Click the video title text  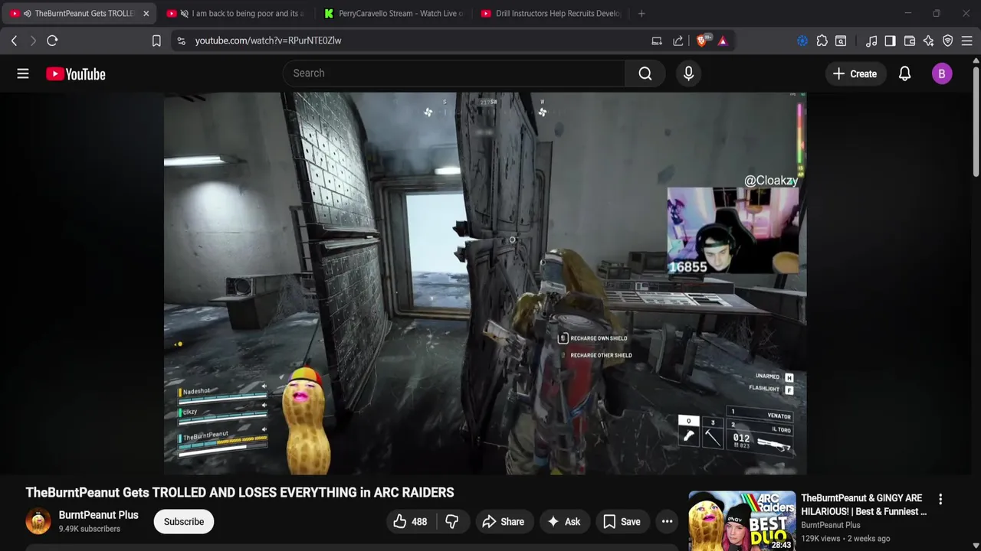(240, 493)
